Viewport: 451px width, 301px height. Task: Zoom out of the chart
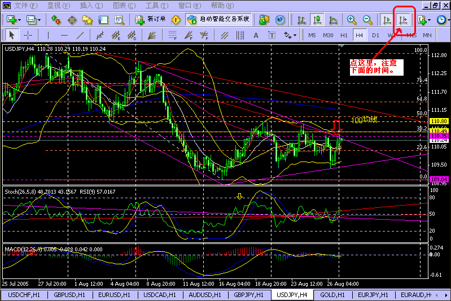click(x=367, y=20)
